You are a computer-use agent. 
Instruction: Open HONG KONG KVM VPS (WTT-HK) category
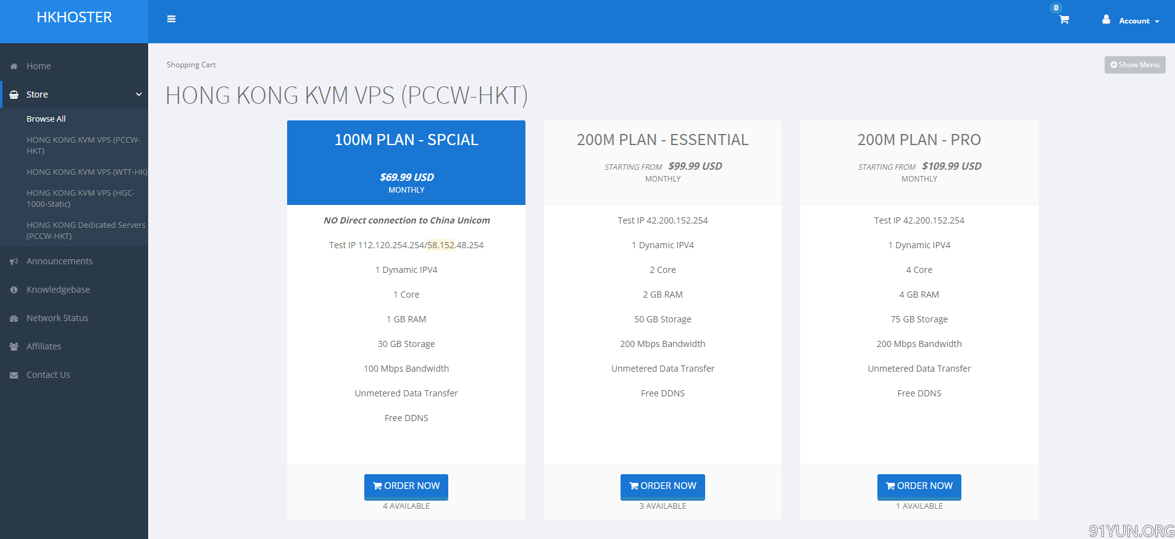[87, 172]
